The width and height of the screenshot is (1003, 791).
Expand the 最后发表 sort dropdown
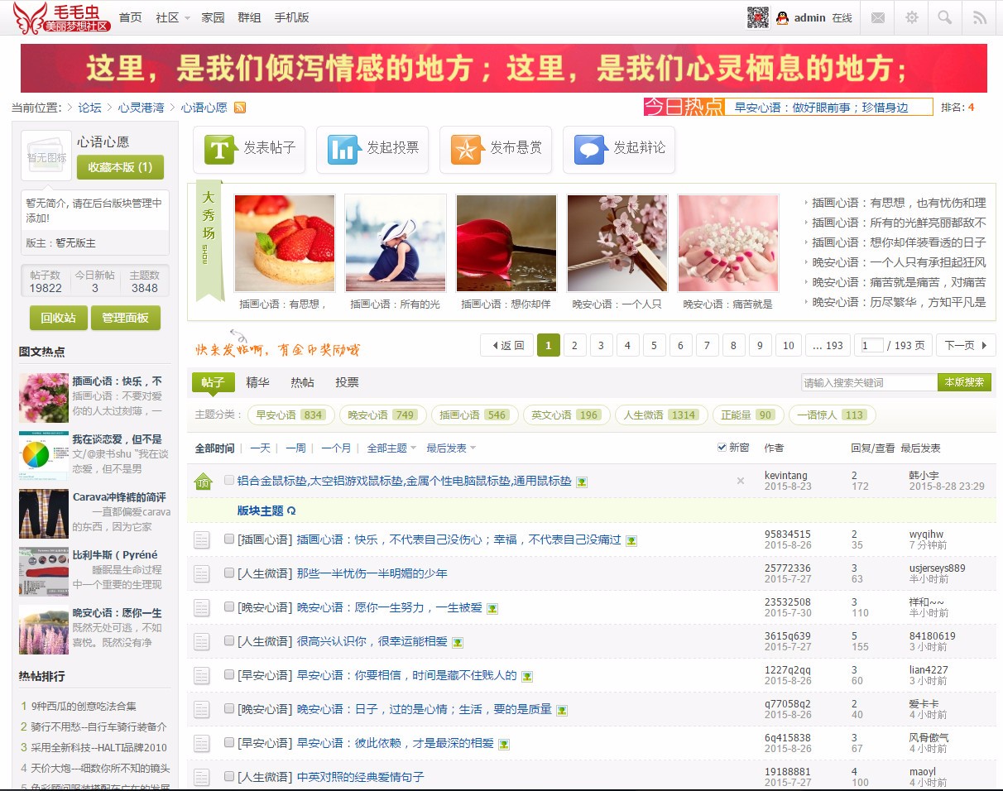[444, 447]
